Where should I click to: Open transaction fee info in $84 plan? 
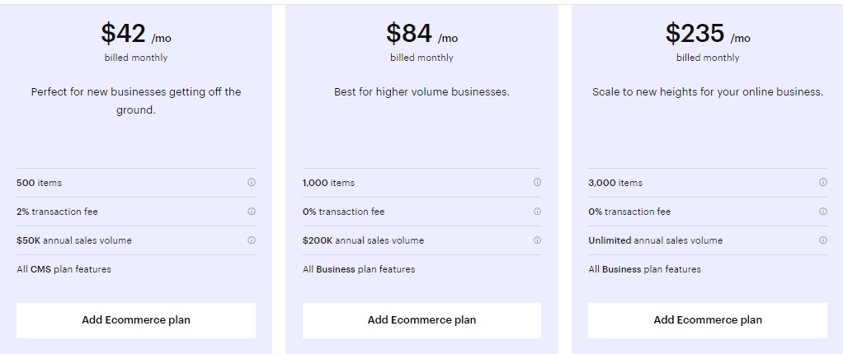pos(537,212)
